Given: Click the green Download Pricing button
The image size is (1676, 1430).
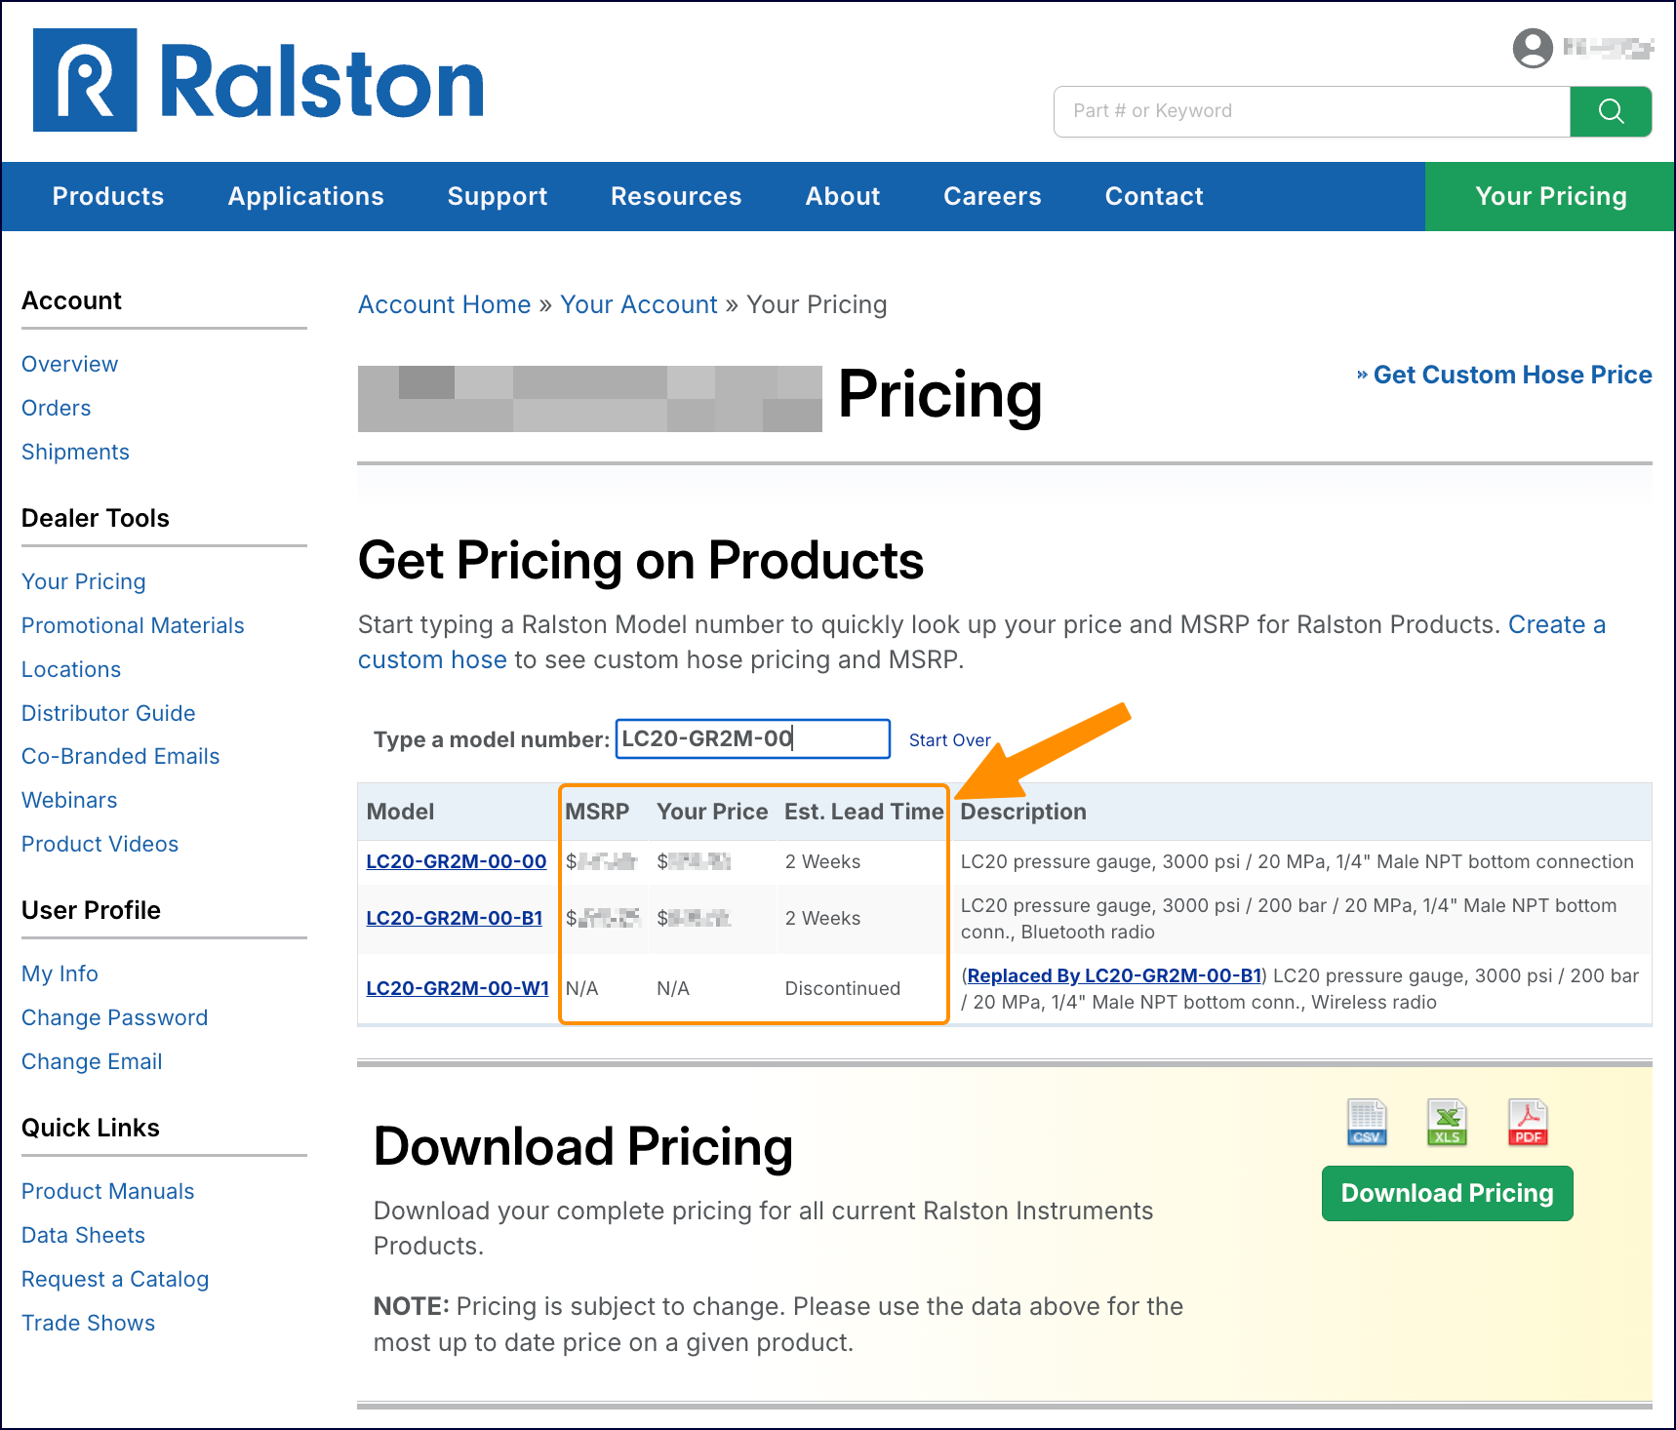Looking at the screenshot, I should pos(1447,1193).
